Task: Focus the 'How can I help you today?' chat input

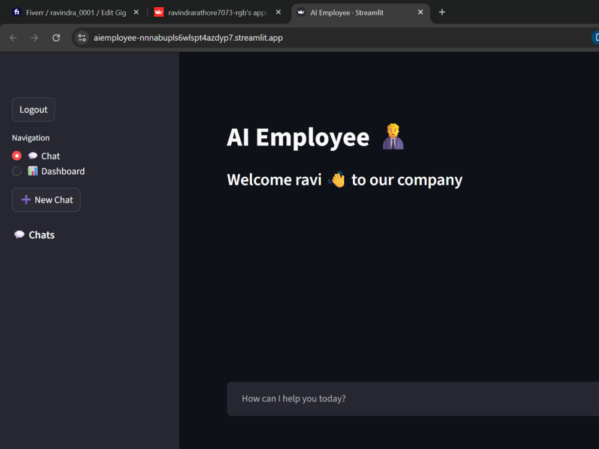Action: tap(413, 399)
